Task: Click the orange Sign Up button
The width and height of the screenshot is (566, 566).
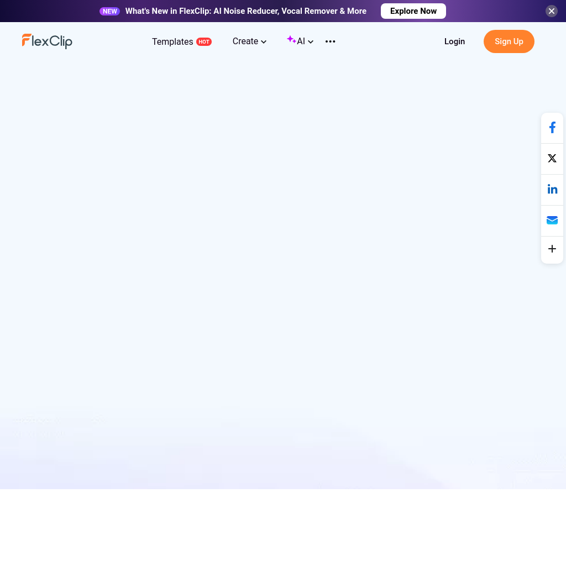Action: pyautogui.click(x=509, y=41)
